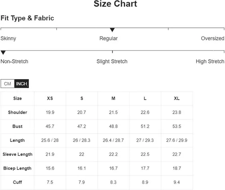Screen dimensions: 225x190
Task: Click the Regular fit triangle marker
Action: (x=112, y=30)
